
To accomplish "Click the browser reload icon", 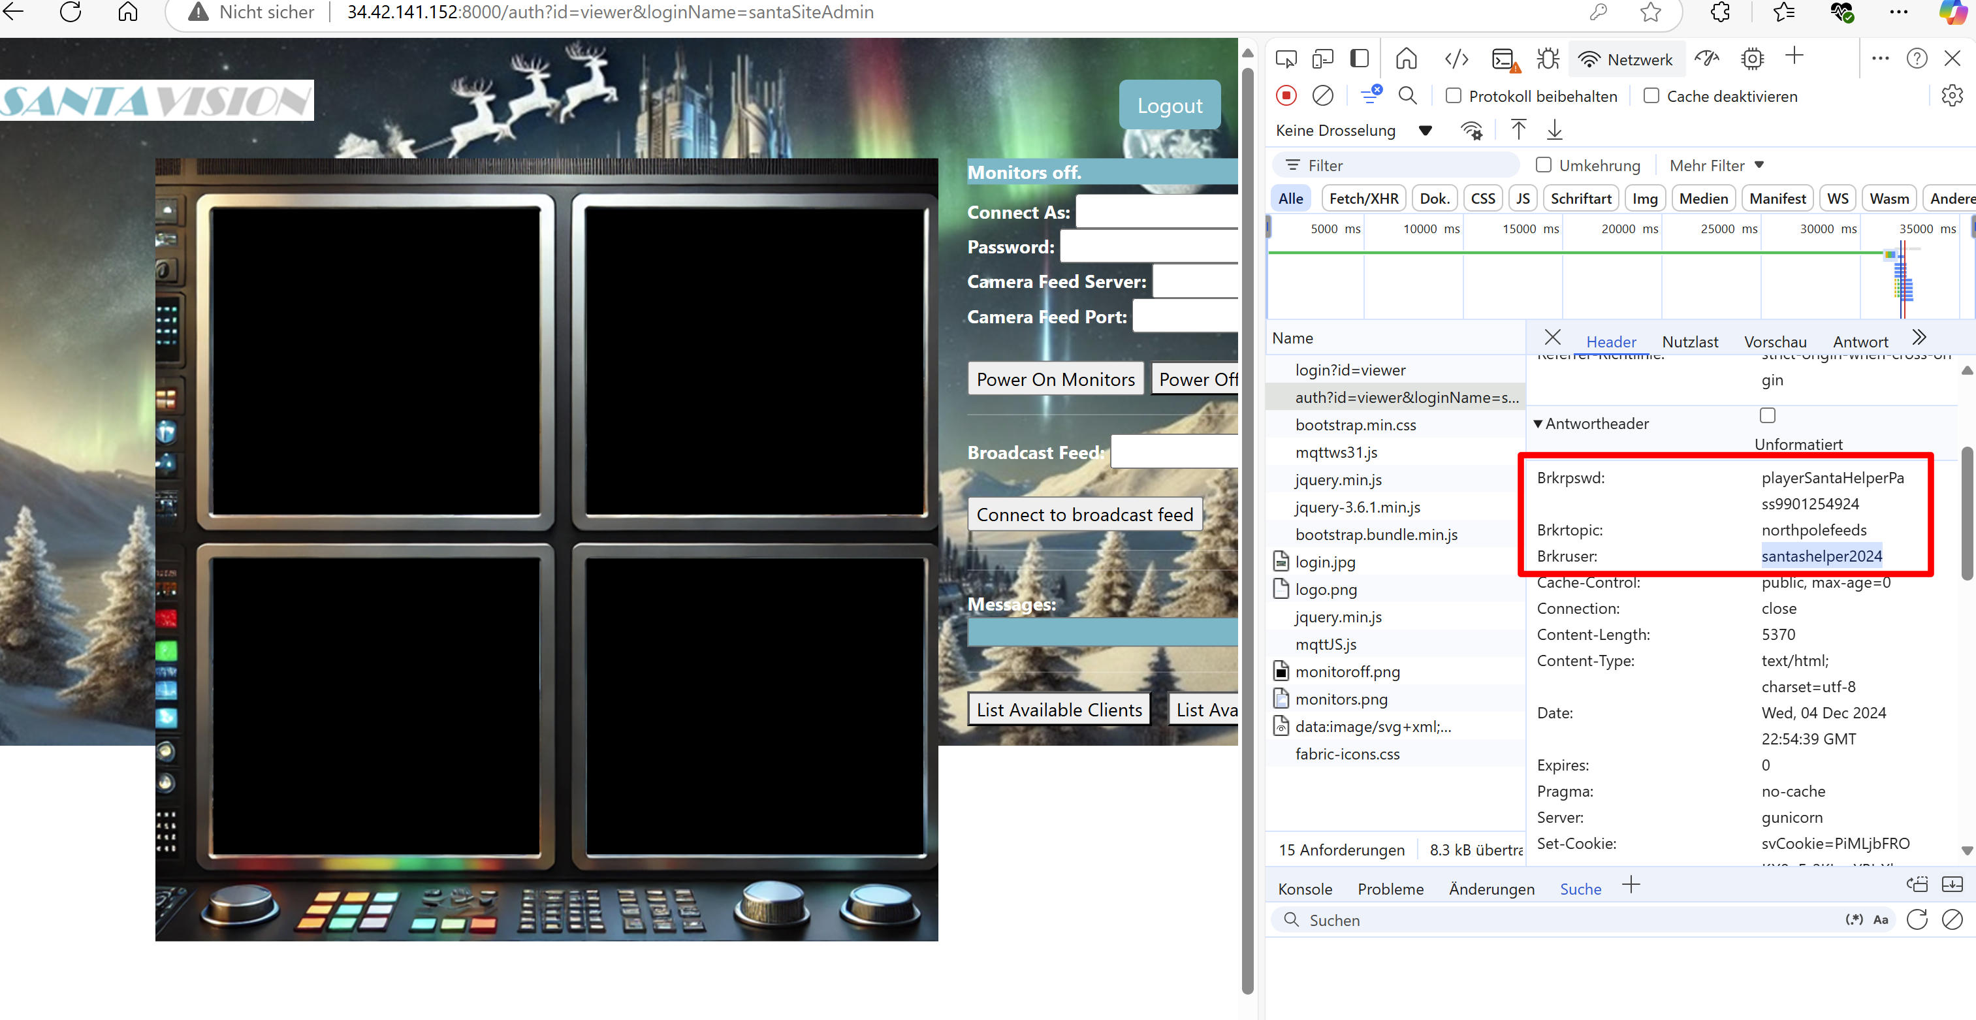I will tap(71, 12).
